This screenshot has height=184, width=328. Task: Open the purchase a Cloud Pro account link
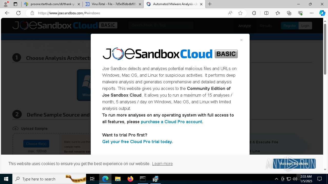171,122
